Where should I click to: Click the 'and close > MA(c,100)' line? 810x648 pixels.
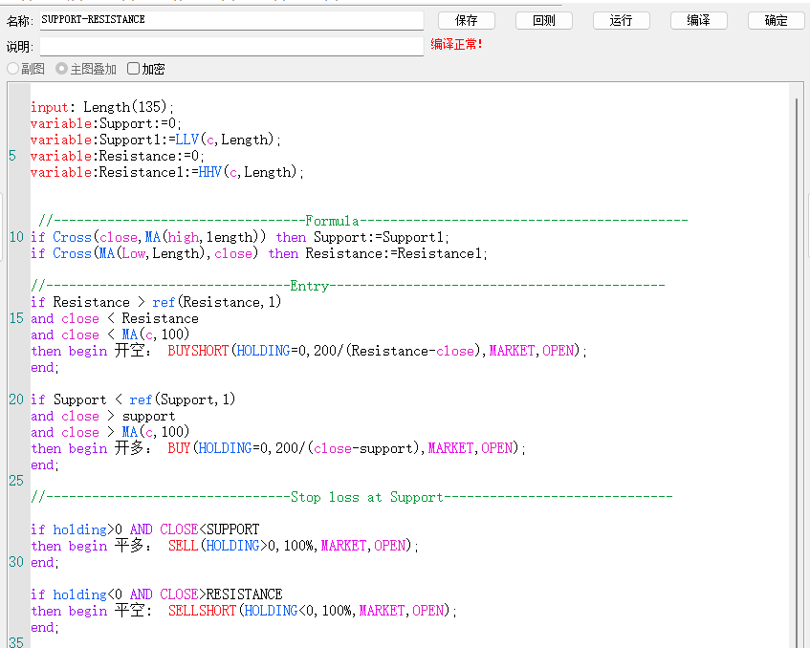pos(110,432)
